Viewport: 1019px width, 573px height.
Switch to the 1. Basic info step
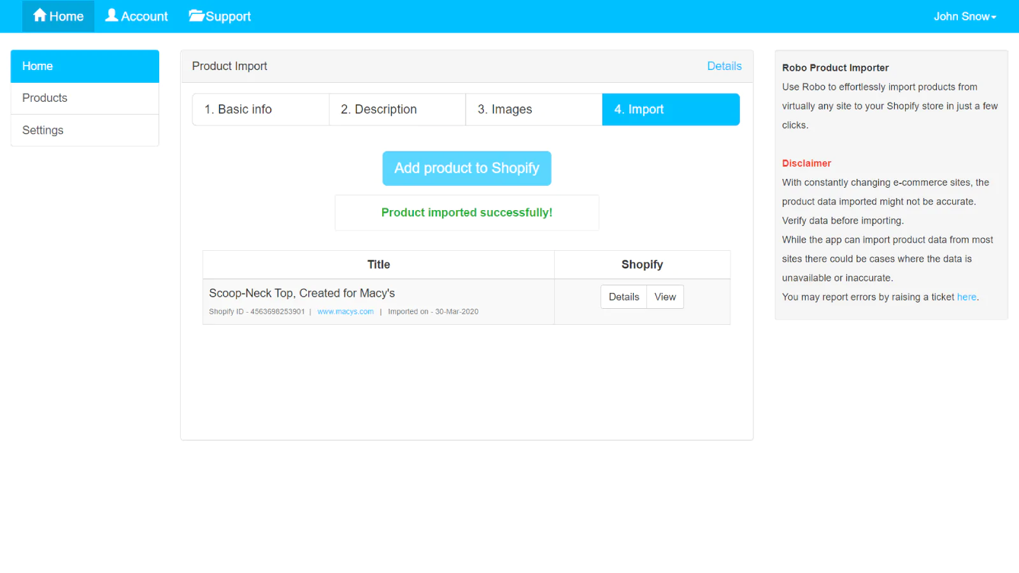pyautogui.click(x=260, y=110)
